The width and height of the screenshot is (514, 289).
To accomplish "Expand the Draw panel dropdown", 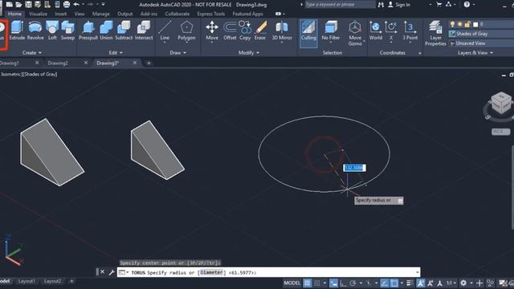I will (x=177, y=53).
